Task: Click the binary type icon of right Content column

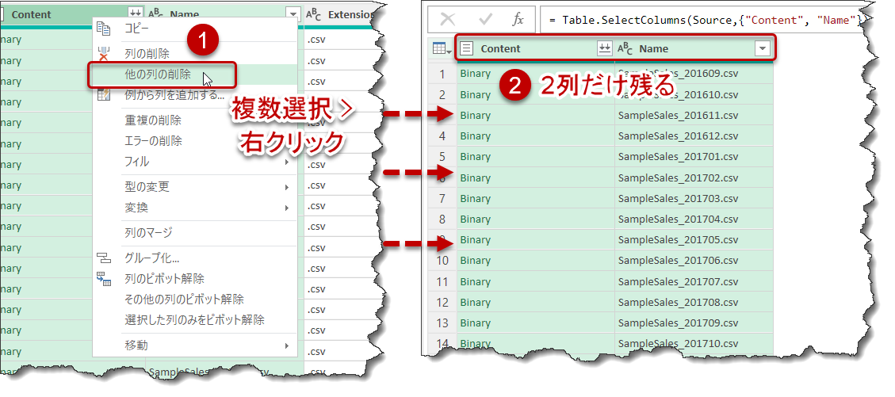Action: (466, 49)
